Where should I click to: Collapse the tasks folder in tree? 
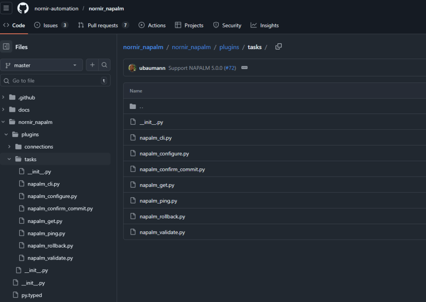(10, 159)
